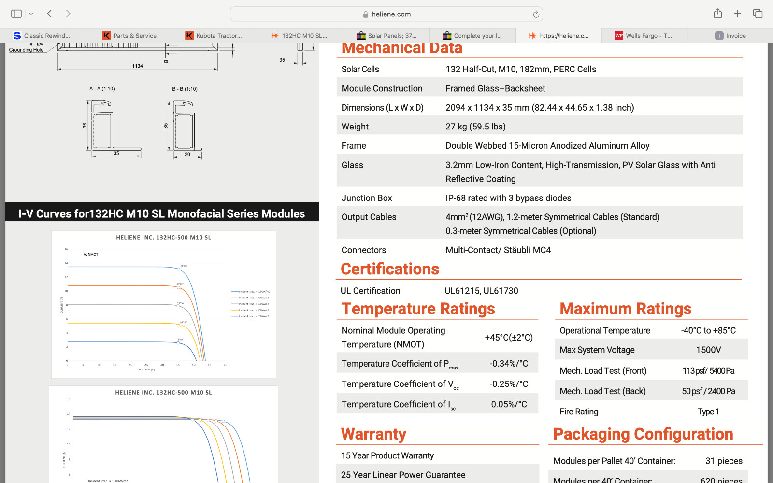Open a new tab with the plus icon

coord(737,14)
